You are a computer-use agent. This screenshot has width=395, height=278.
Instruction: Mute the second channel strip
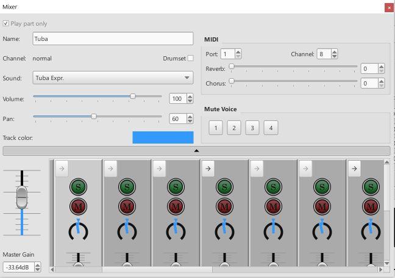coord(127,207)
